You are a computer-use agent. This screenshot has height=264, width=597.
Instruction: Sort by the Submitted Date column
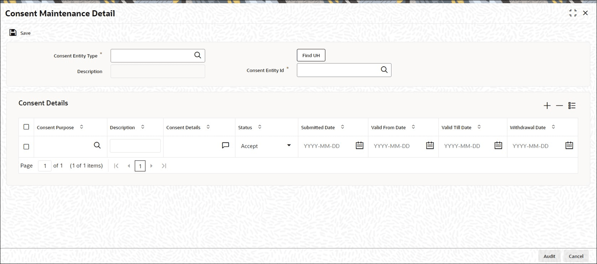point(343,127)
